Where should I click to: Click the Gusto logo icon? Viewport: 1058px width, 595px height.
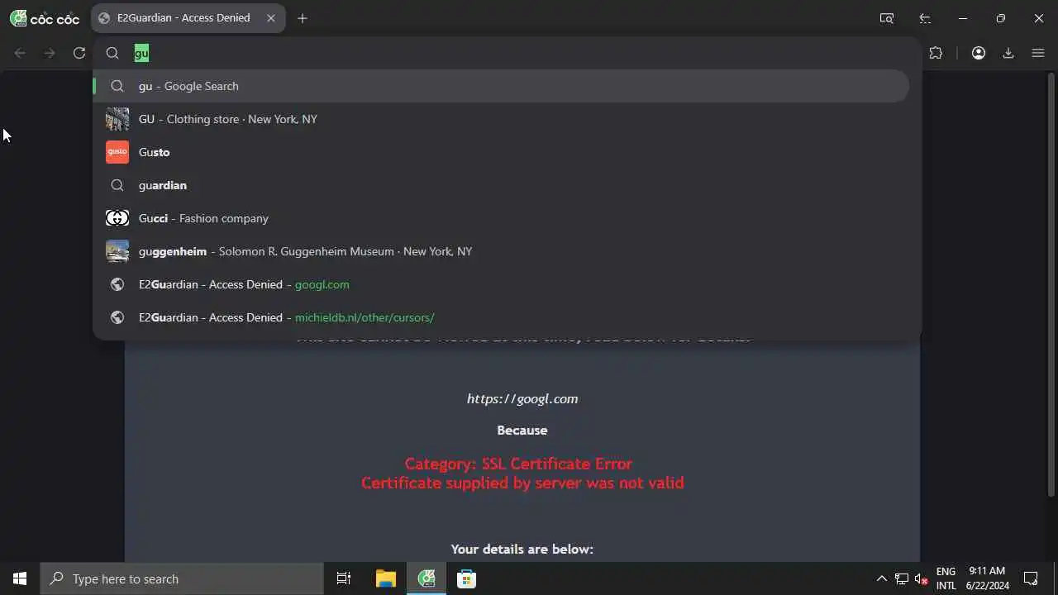[117, 152]
